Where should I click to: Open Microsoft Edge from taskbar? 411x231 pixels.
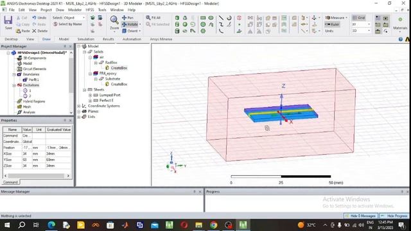(x=51, y=225)
